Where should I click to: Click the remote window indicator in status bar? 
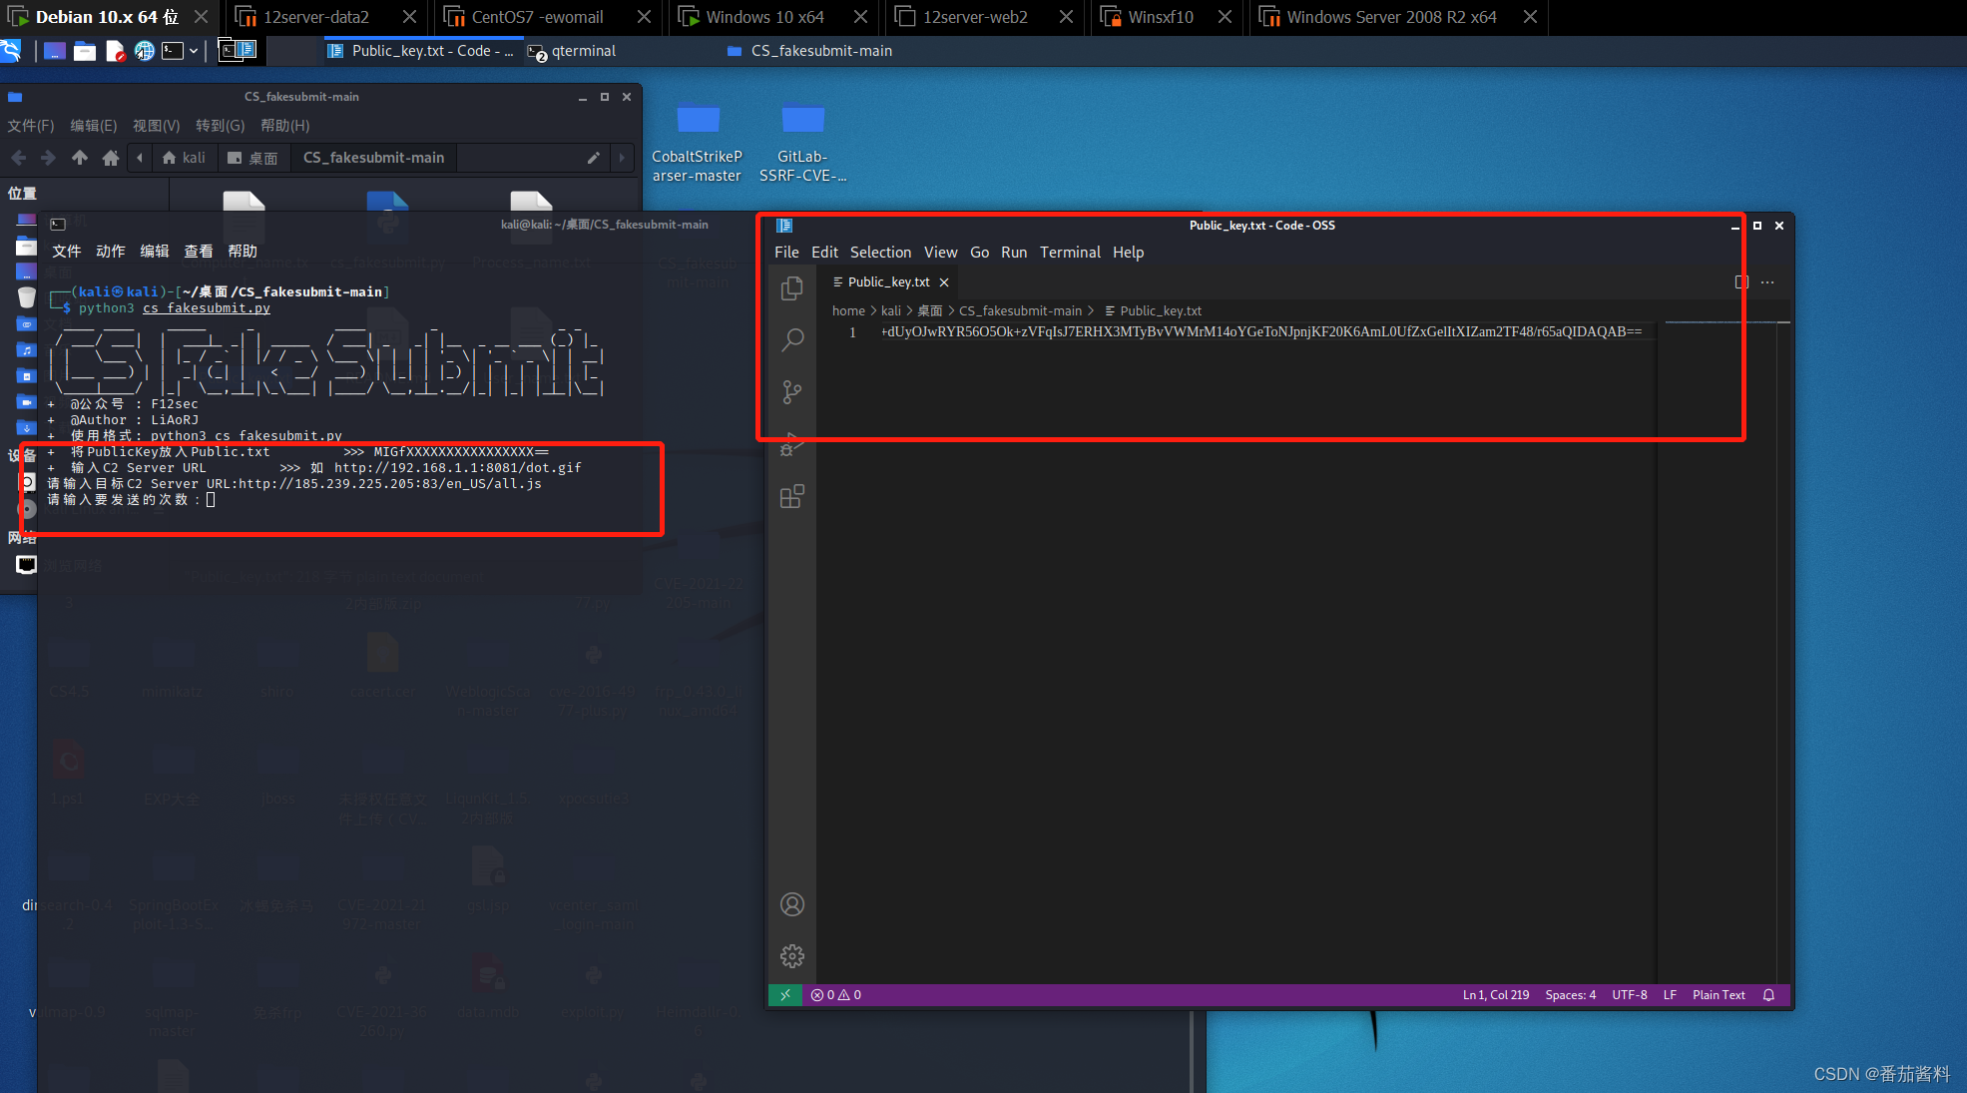click(785, 995)
